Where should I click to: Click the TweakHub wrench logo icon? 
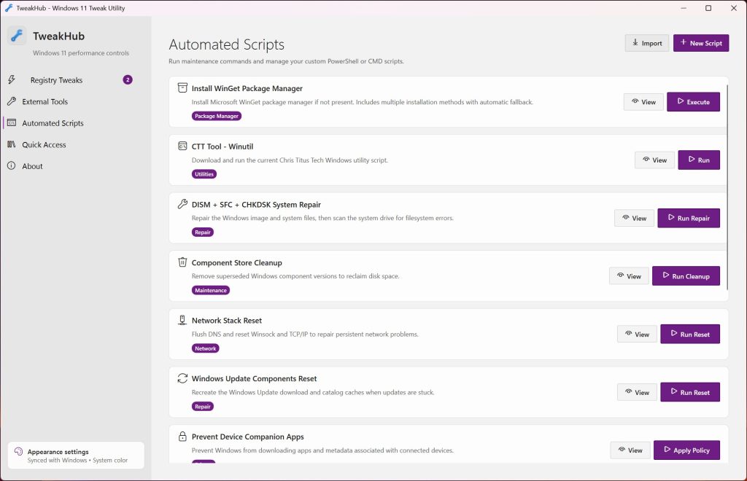pyautogui.click(x=18, y=36)
